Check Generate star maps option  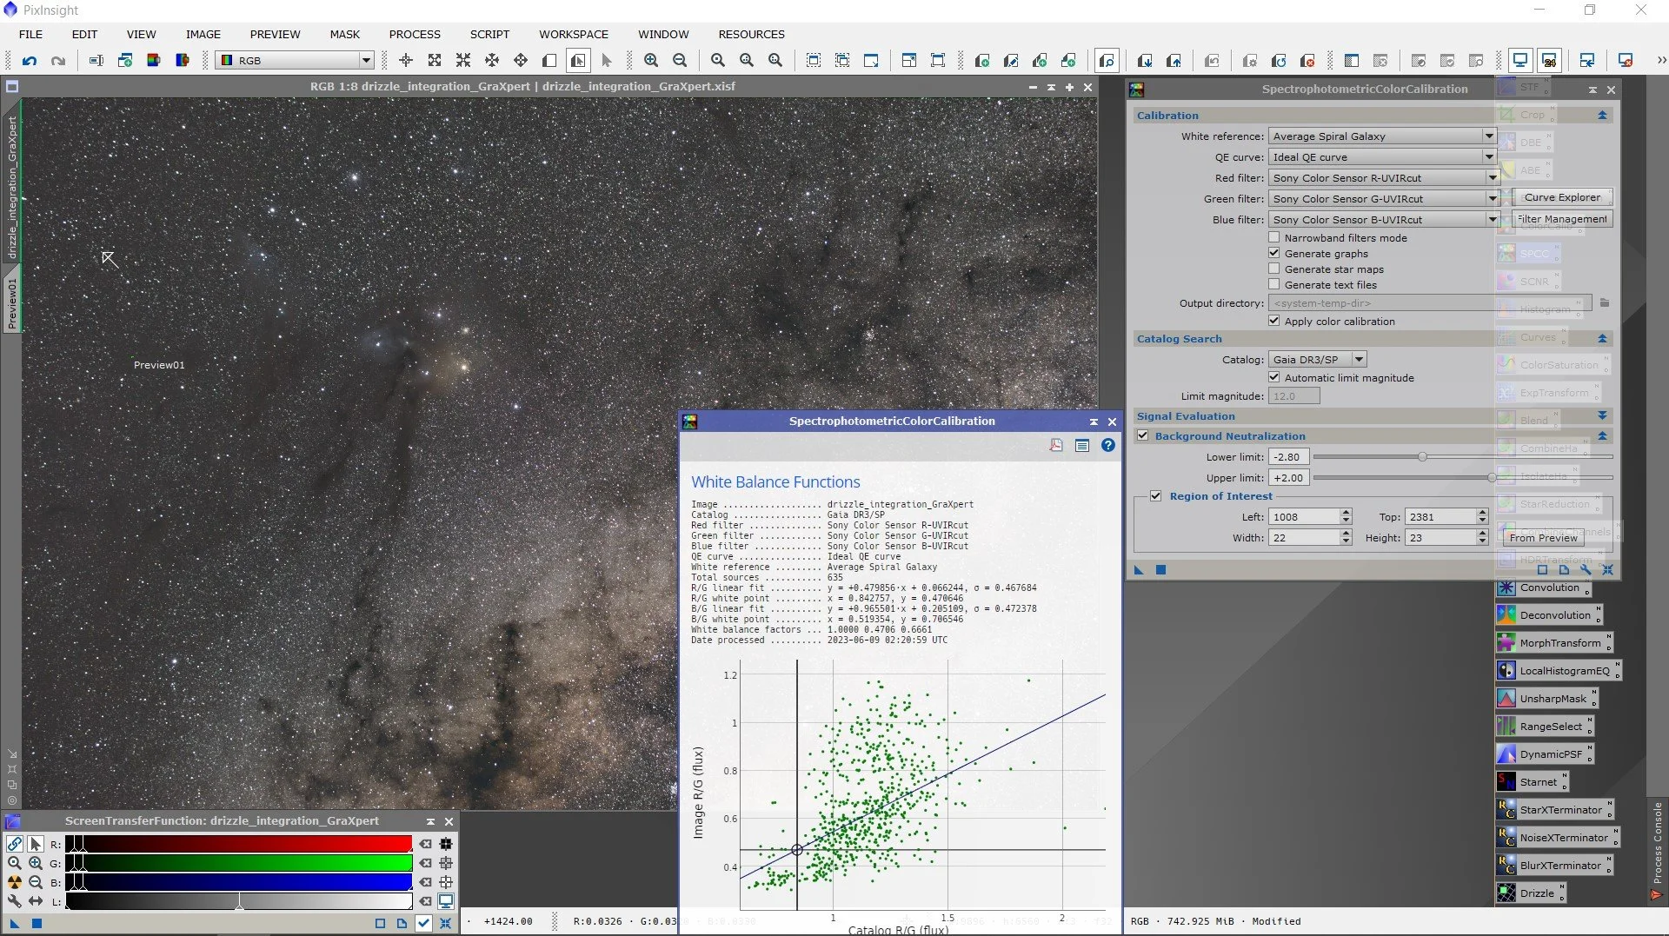pos(1273,269)
